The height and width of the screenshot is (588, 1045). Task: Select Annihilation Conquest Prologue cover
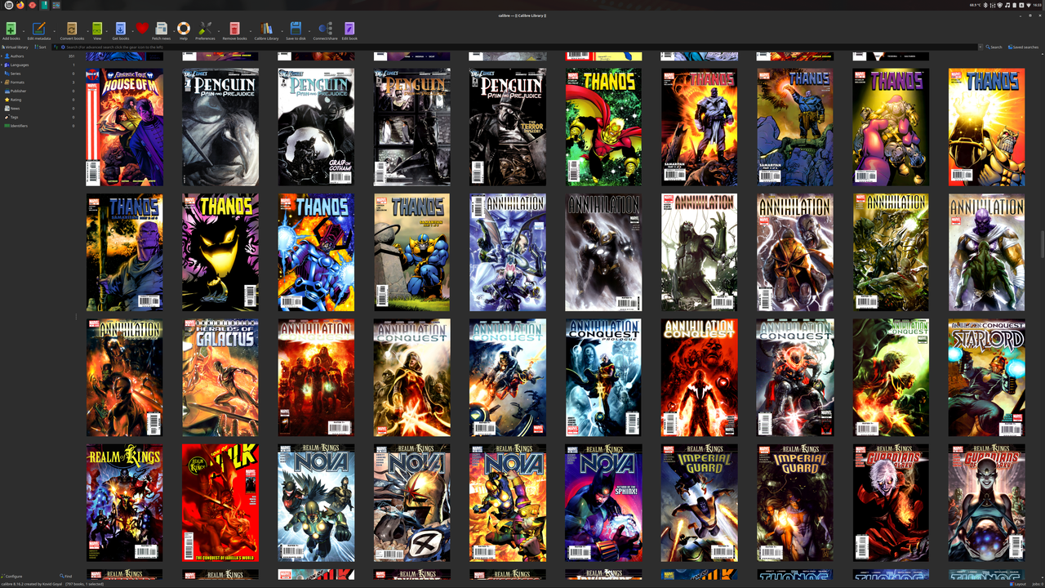coord(603,377)
